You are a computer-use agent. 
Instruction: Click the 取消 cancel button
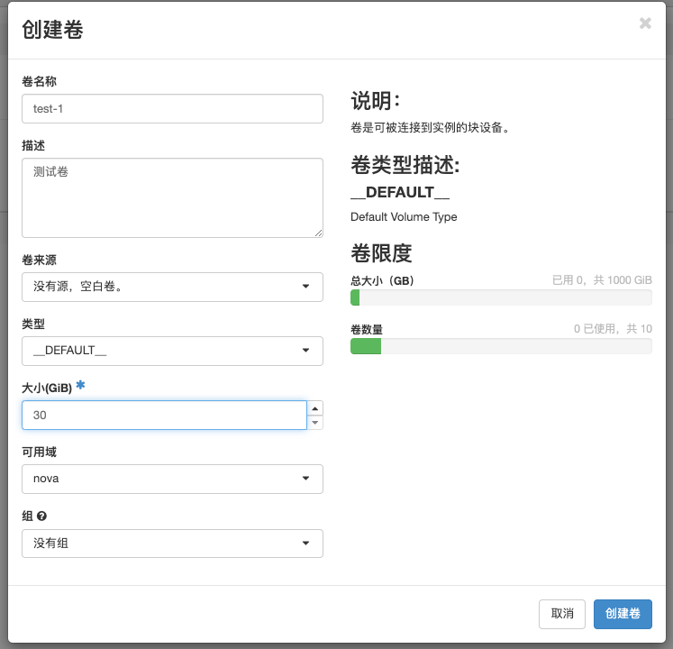point(562,614)
